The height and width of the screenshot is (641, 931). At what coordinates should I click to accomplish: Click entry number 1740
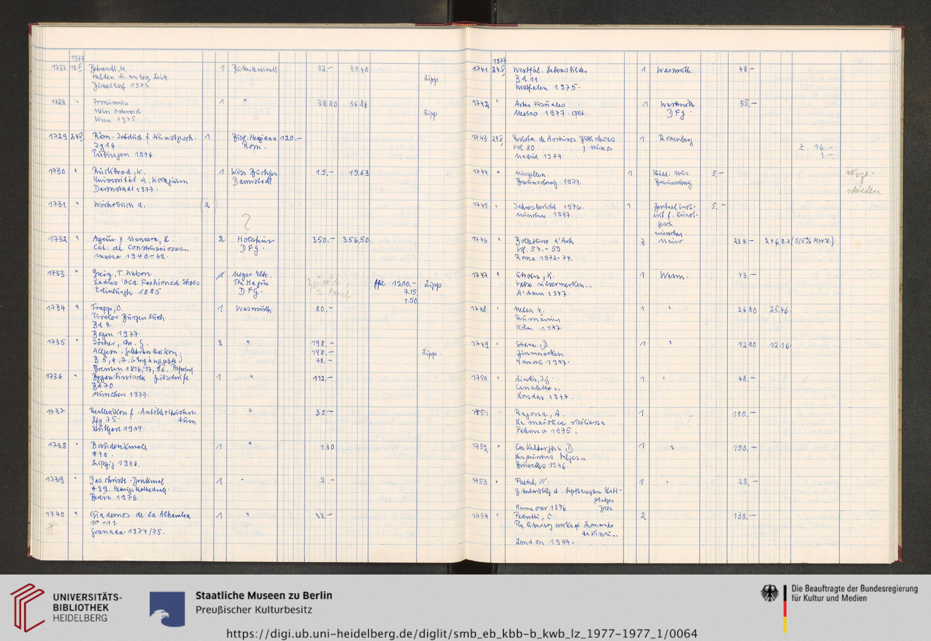(55, 514)
